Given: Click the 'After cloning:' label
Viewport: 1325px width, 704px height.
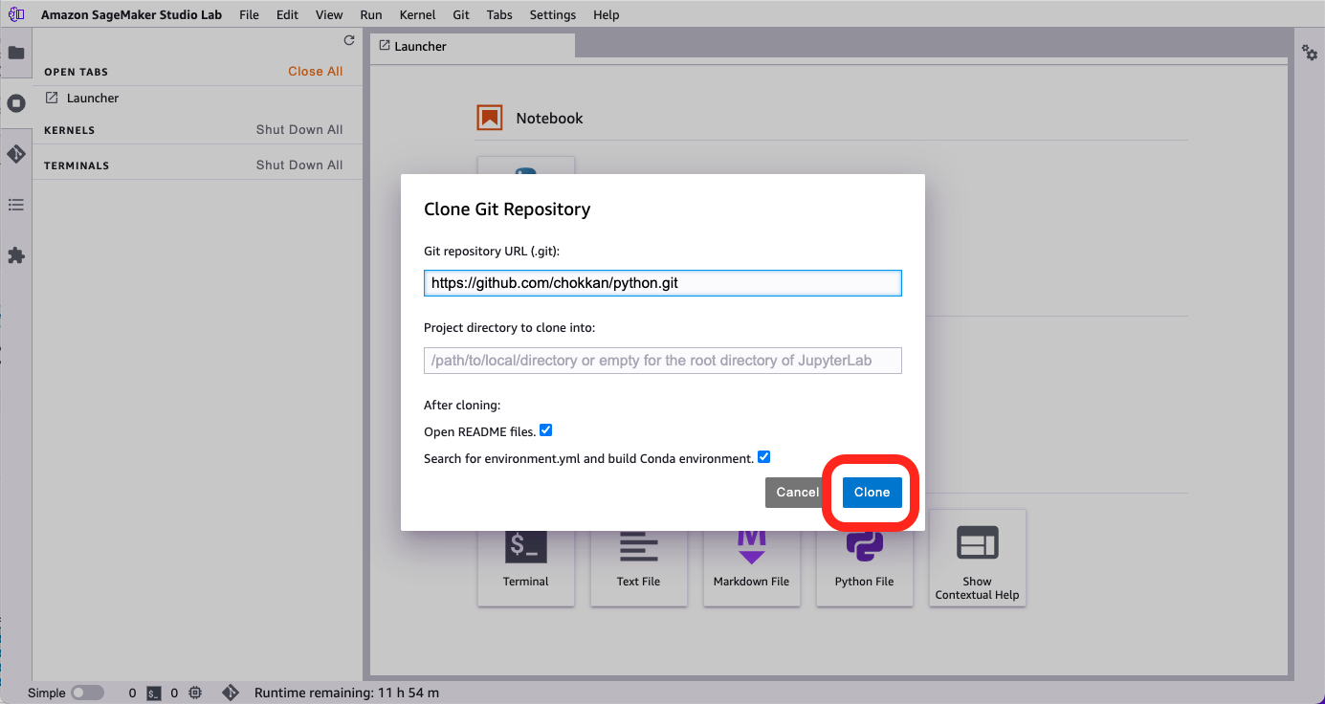Looking at the screenshot, I should [x=462, y=406].
